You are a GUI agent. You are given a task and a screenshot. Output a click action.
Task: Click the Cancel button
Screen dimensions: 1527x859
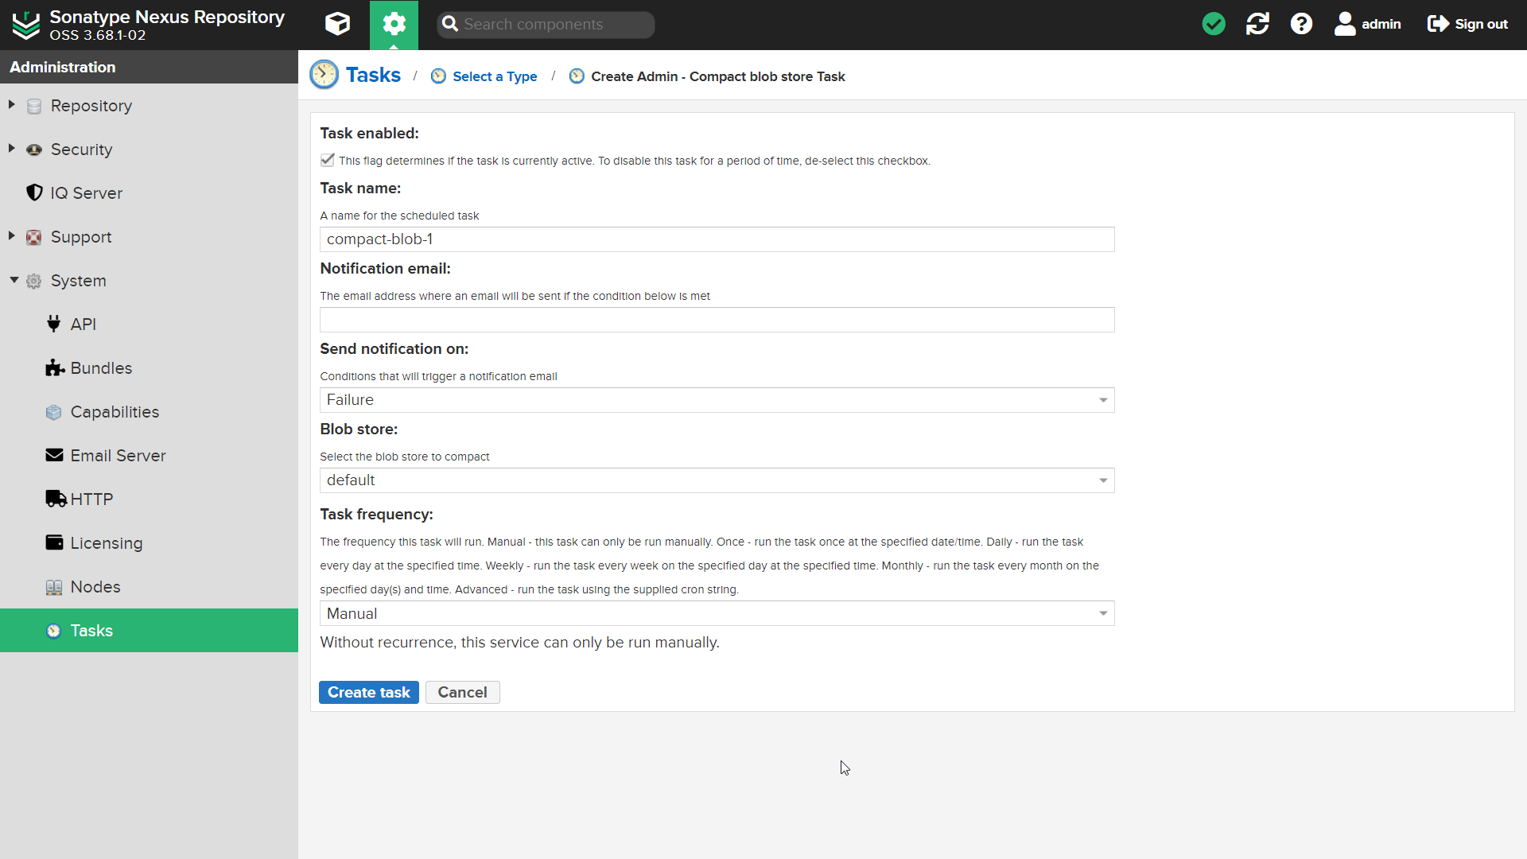tap(463, 692)
